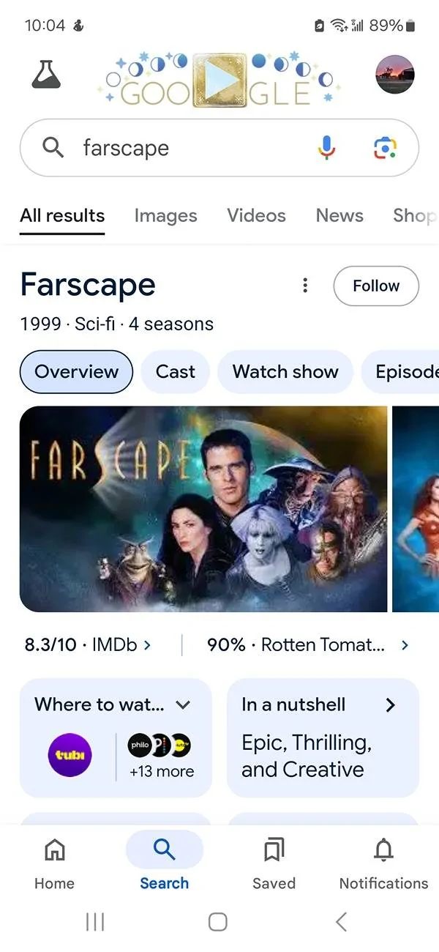Image resolution: width=439 pixels, height=952 pixels.
Task: Switch to the Videos results tab
Action: 256,215
